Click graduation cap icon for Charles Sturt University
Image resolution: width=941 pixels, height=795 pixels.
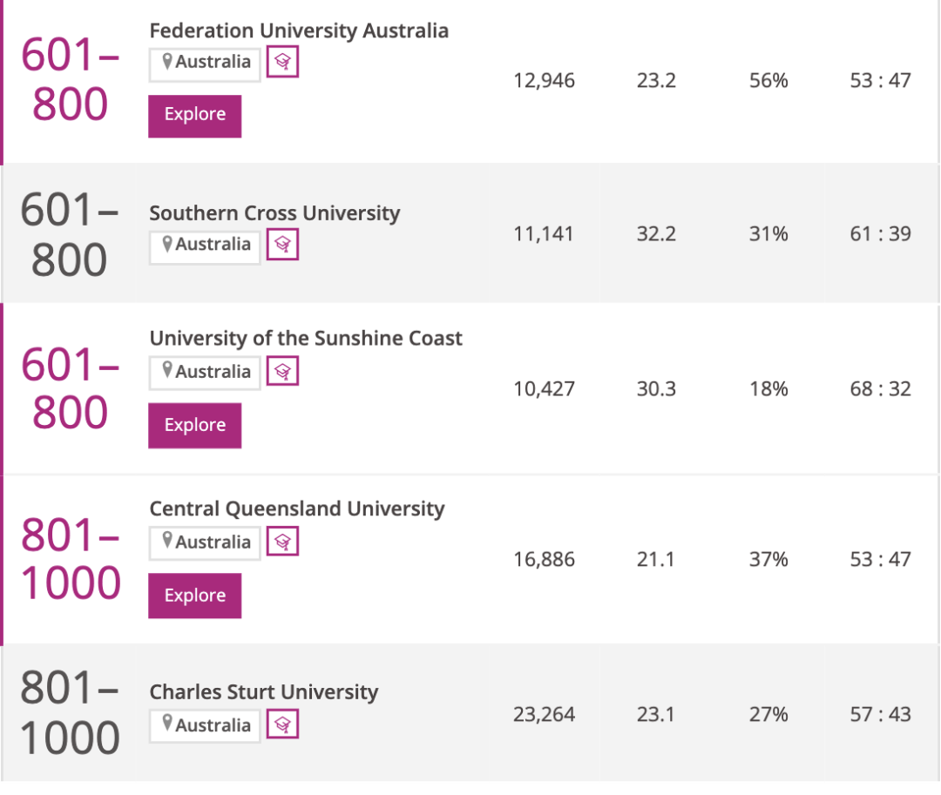coord(282,725)
